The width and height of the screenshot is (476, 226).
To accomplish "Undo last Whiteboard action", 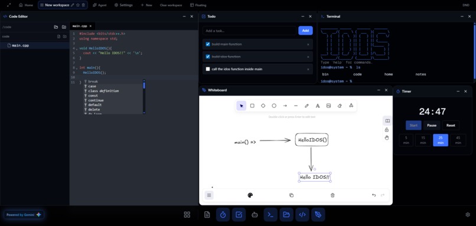I will click(x=374, y=195).
